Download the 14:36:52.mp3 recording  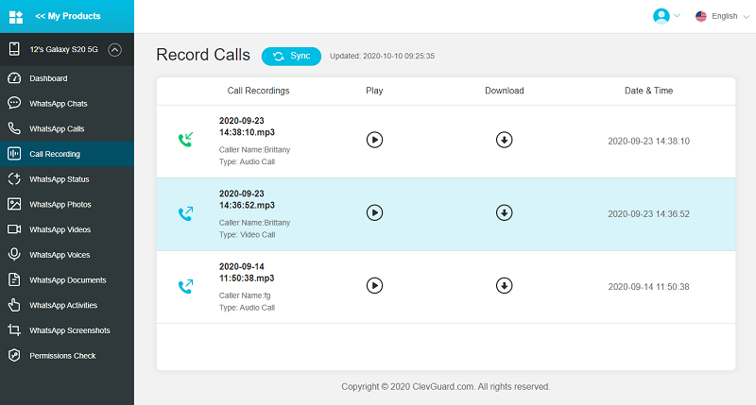point(505,212)
